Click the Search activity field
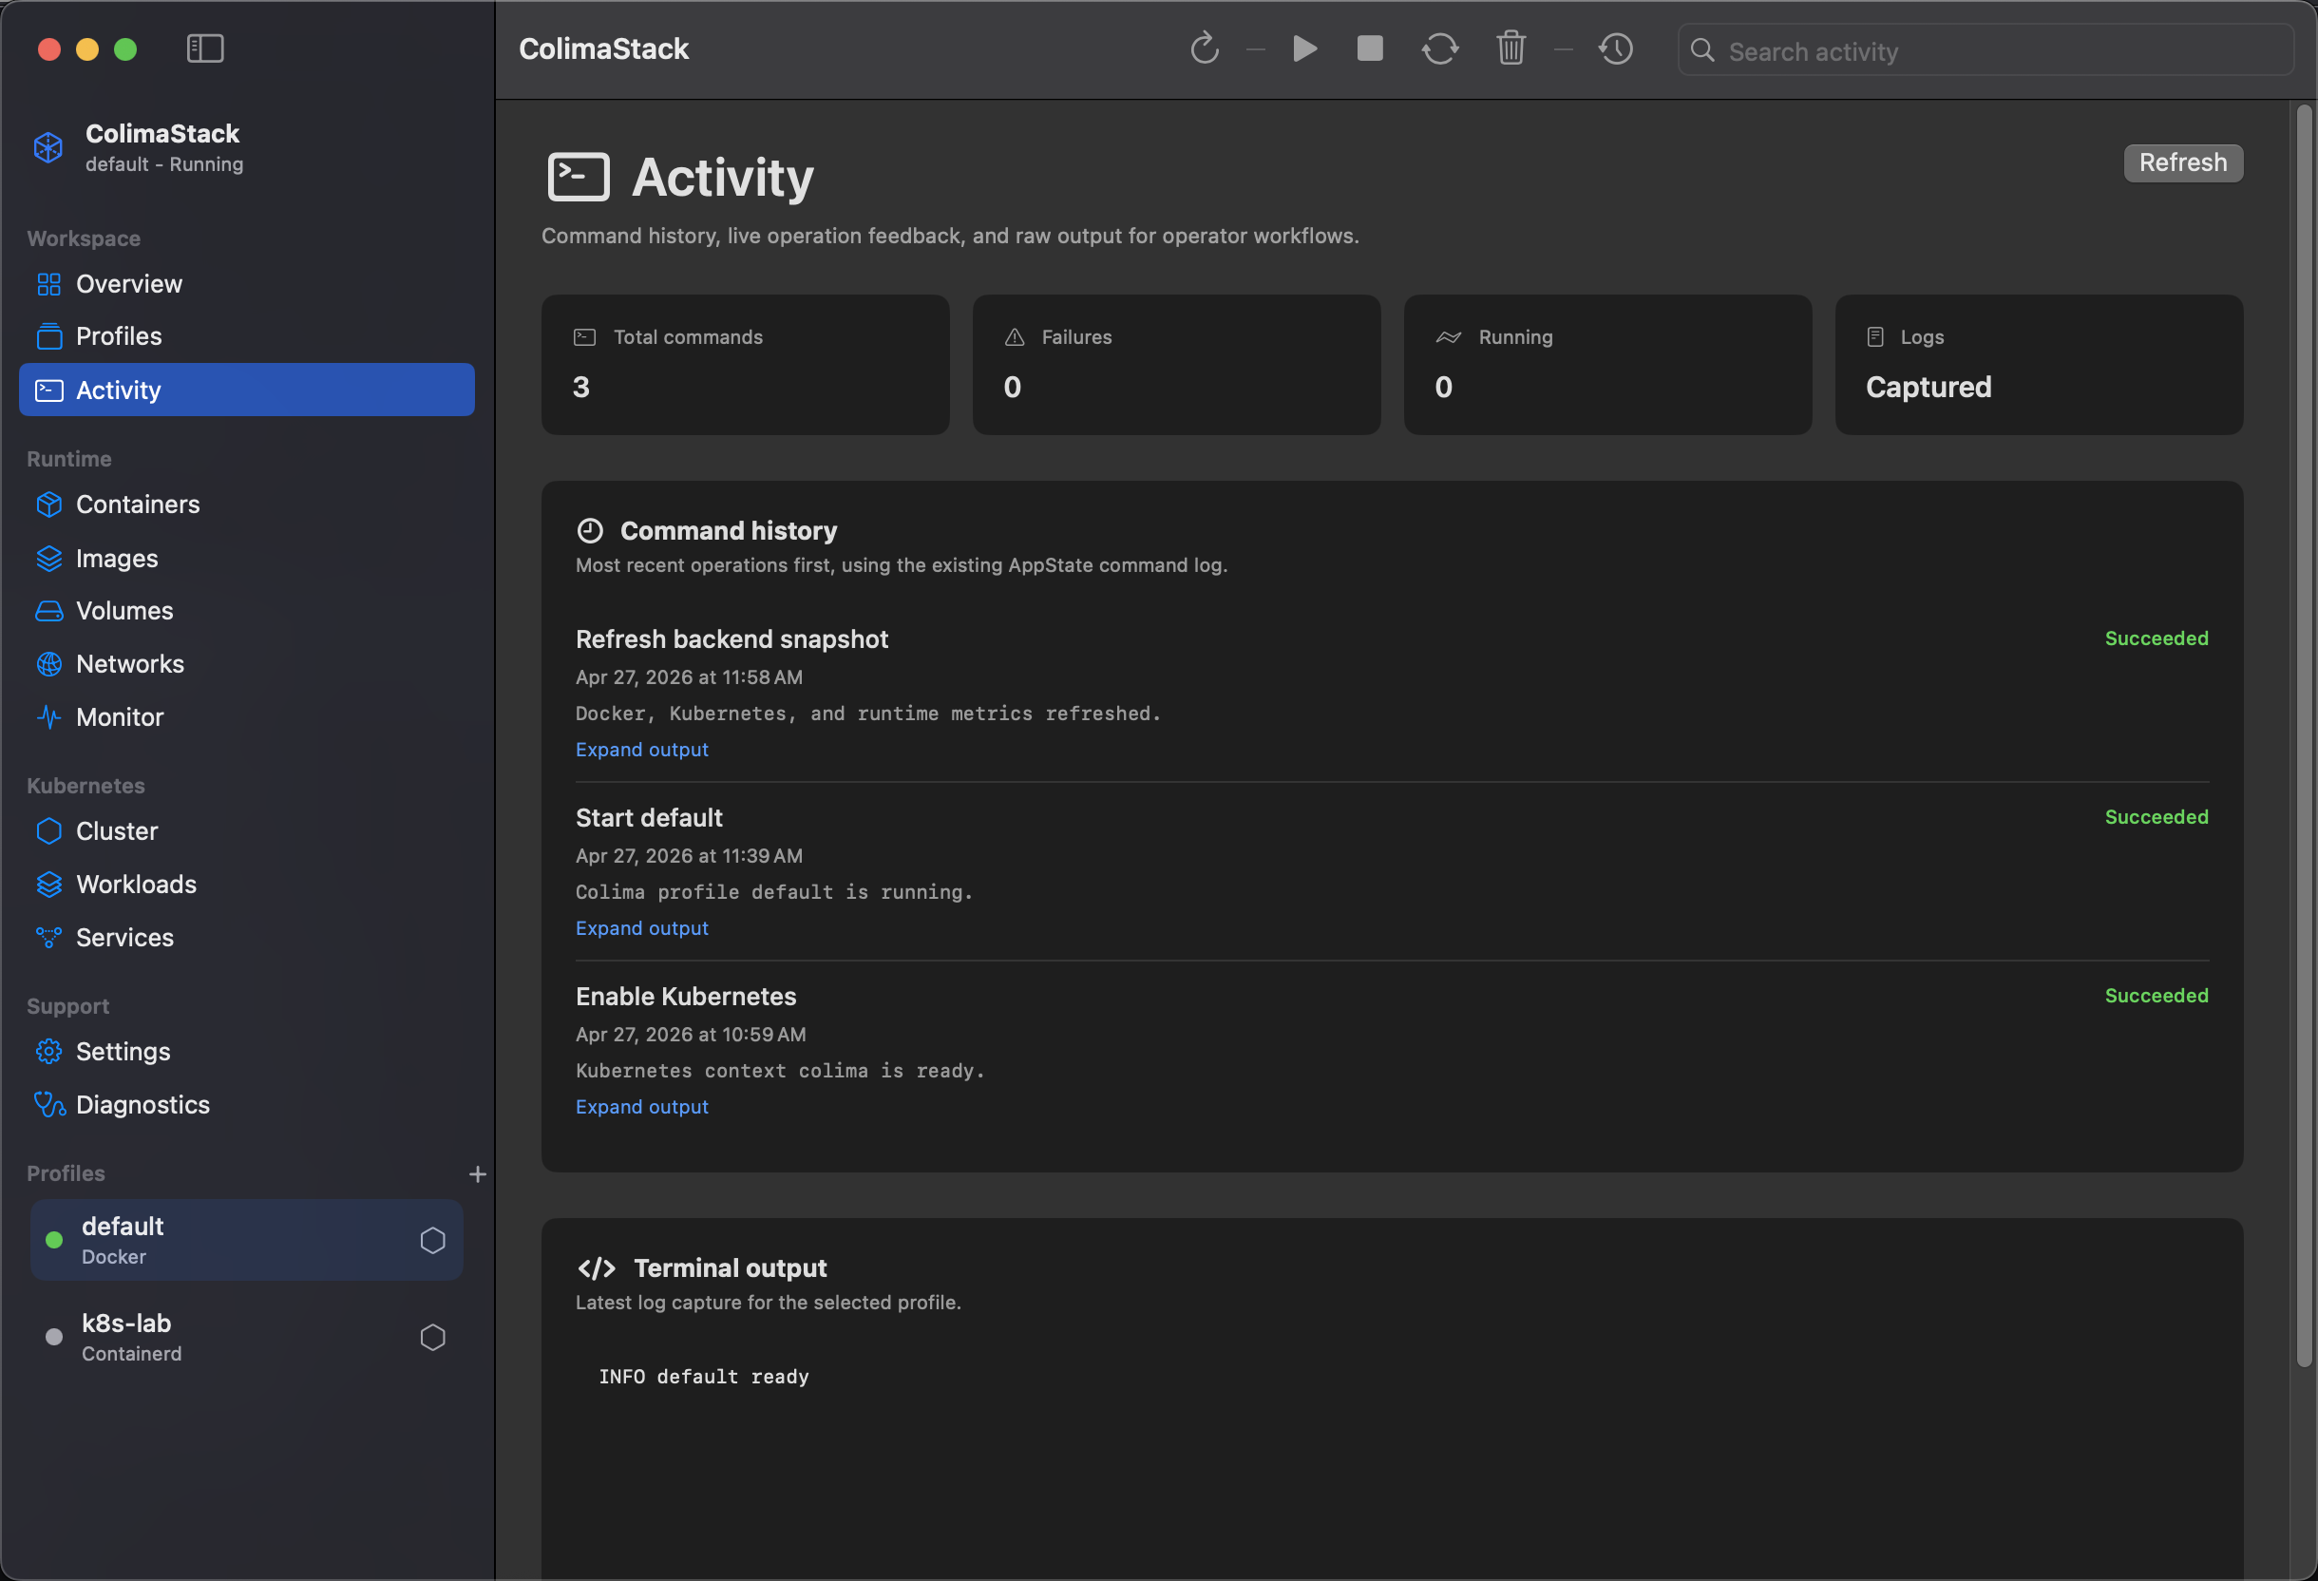 click(x=1985, y=51)
